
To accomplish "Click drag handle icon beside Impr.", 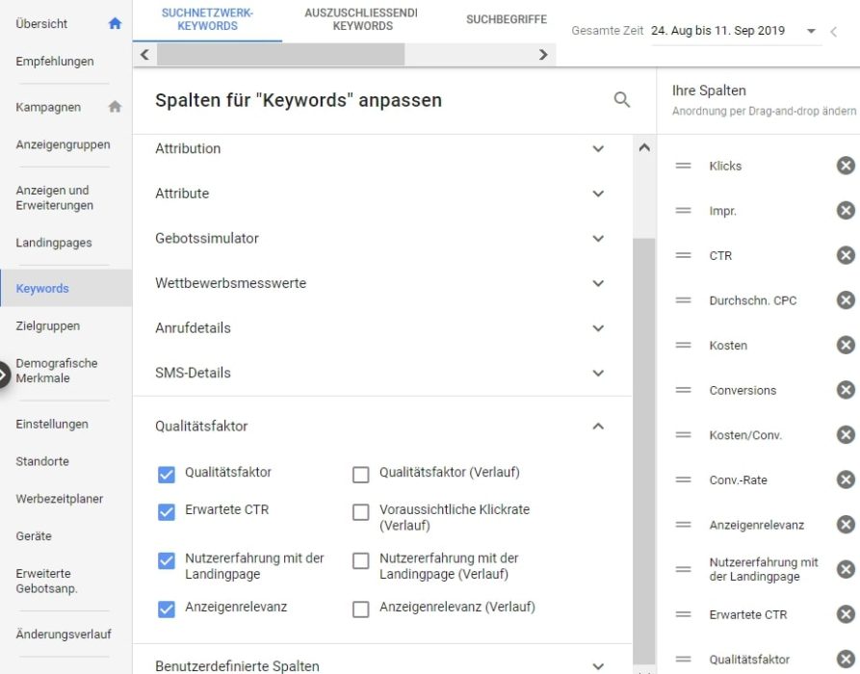I will [683, 211].
